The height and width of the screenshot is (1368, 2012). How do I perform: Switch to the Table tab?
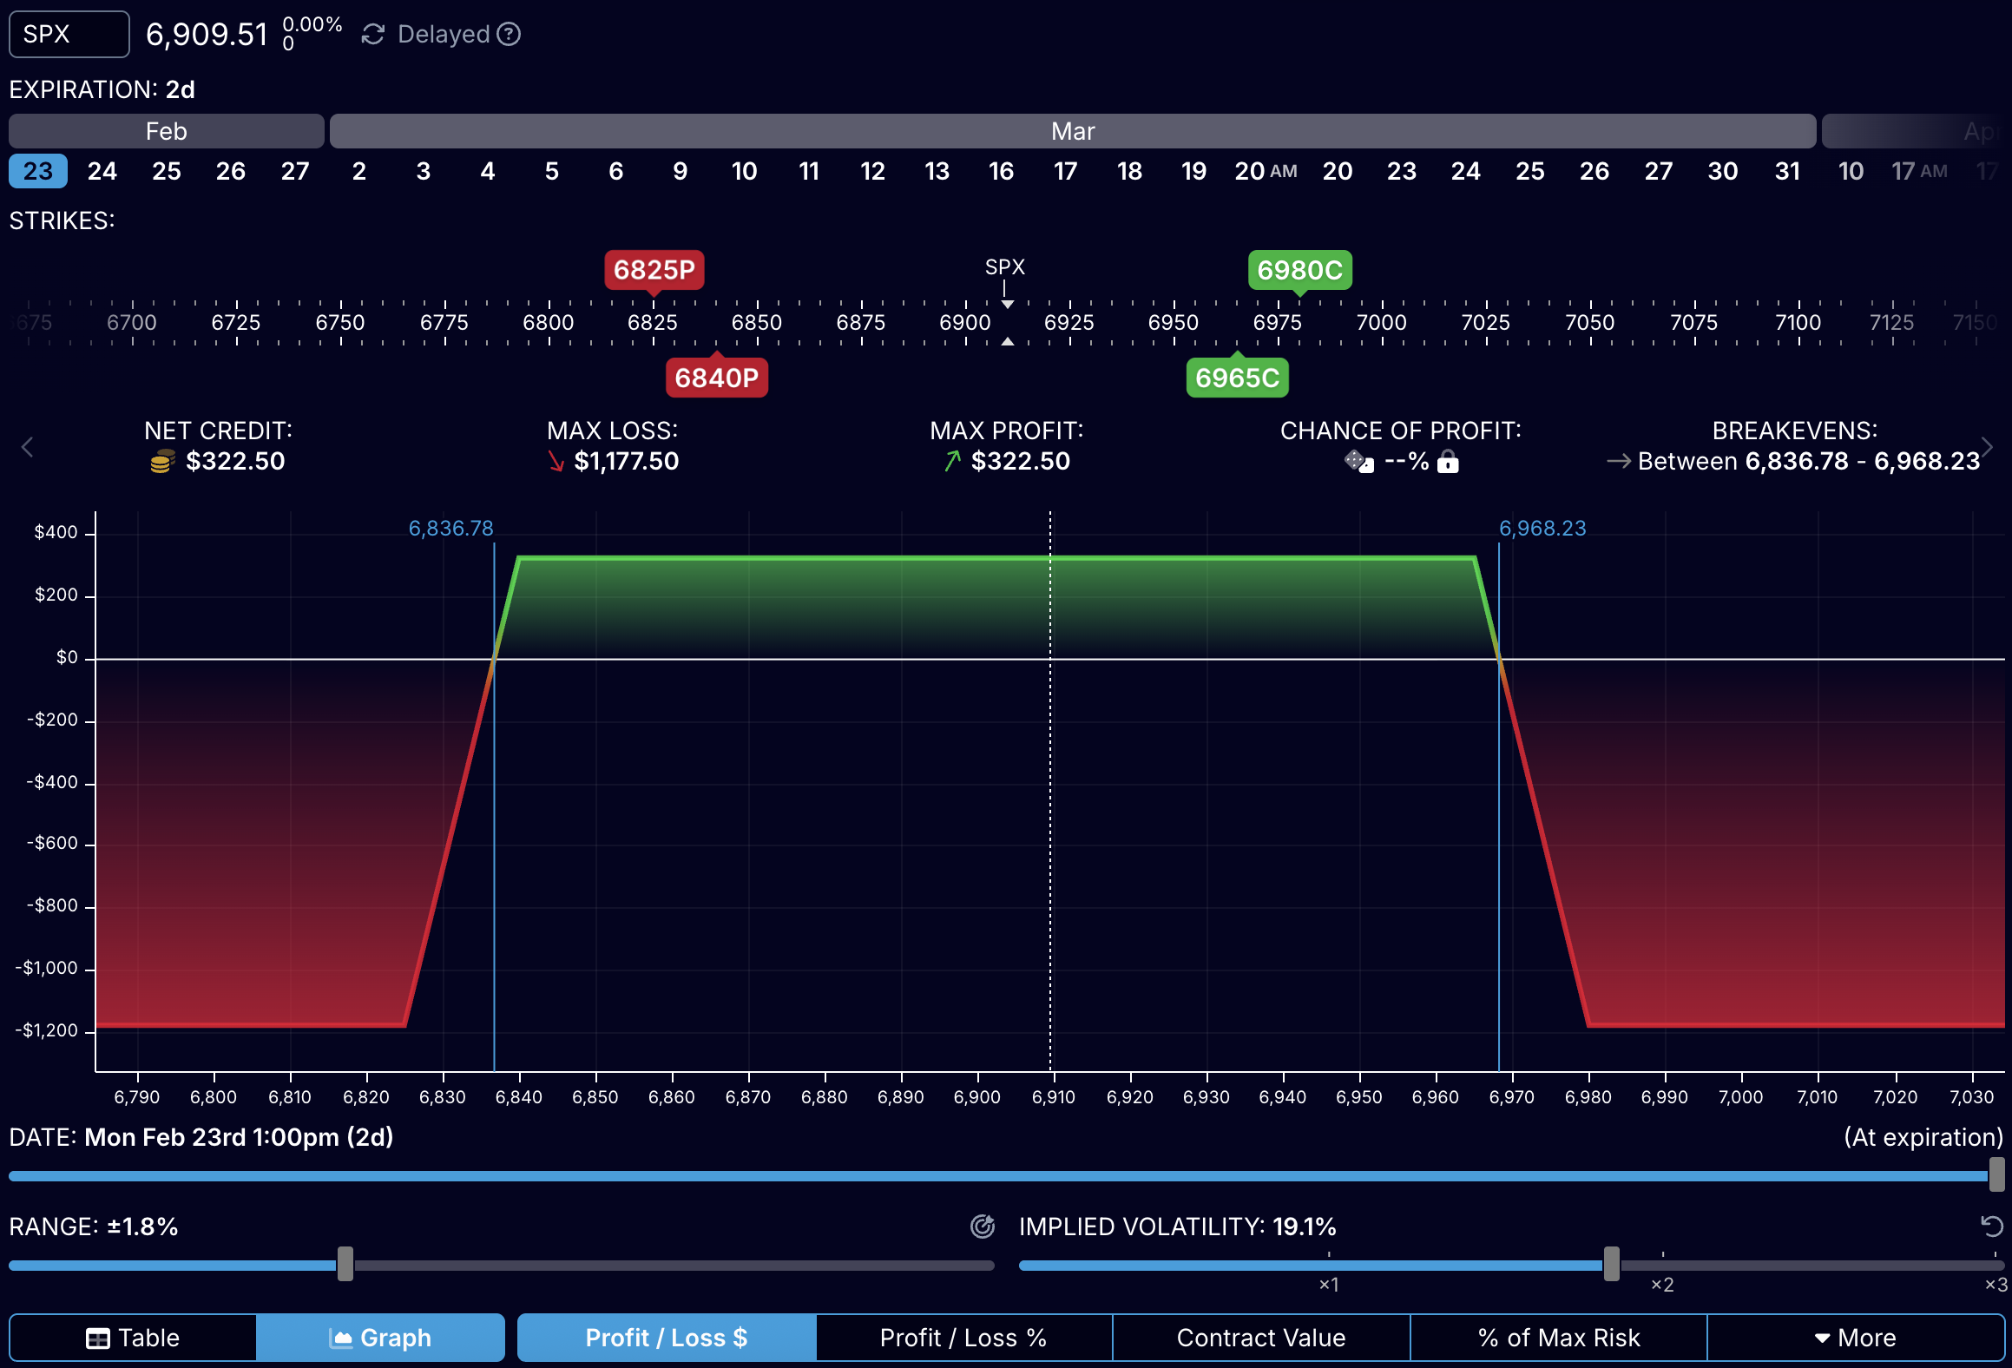(x=135, y=1338)
